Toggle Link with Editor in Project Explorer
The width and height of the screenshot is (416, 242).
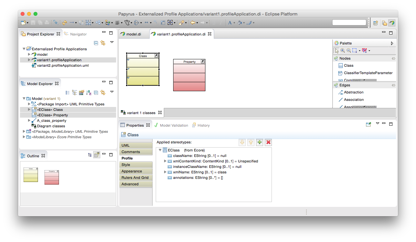point(103,43)
